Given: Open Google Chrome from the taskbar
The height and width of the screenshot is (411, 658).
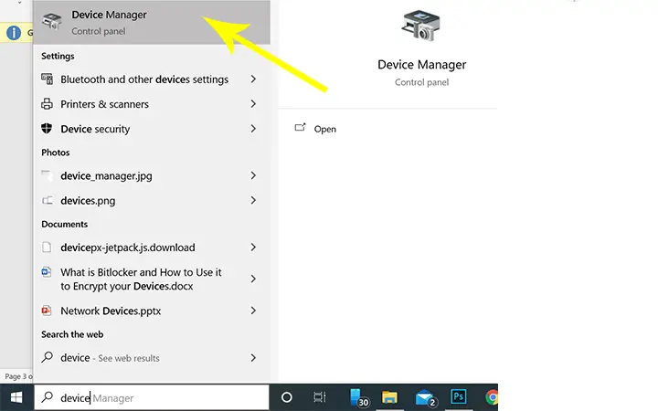Looking at the screenshot, I should 492,396.
